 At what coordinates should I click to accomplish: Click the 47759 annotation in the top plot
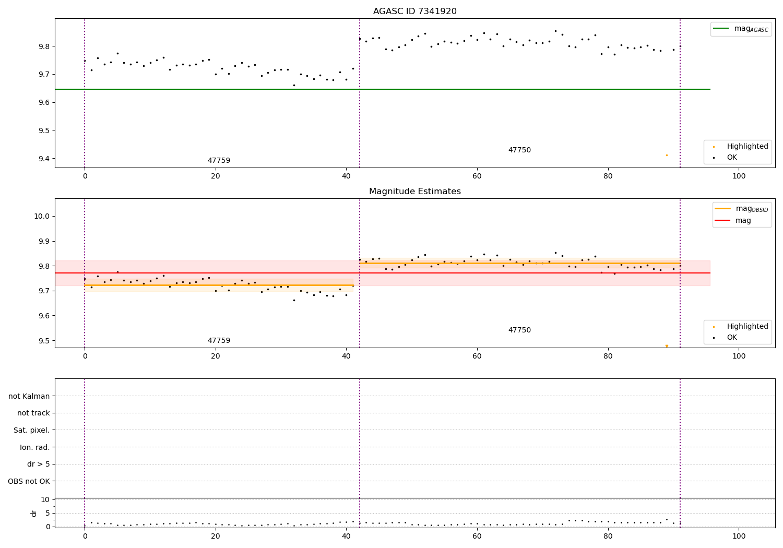point(219,161)
